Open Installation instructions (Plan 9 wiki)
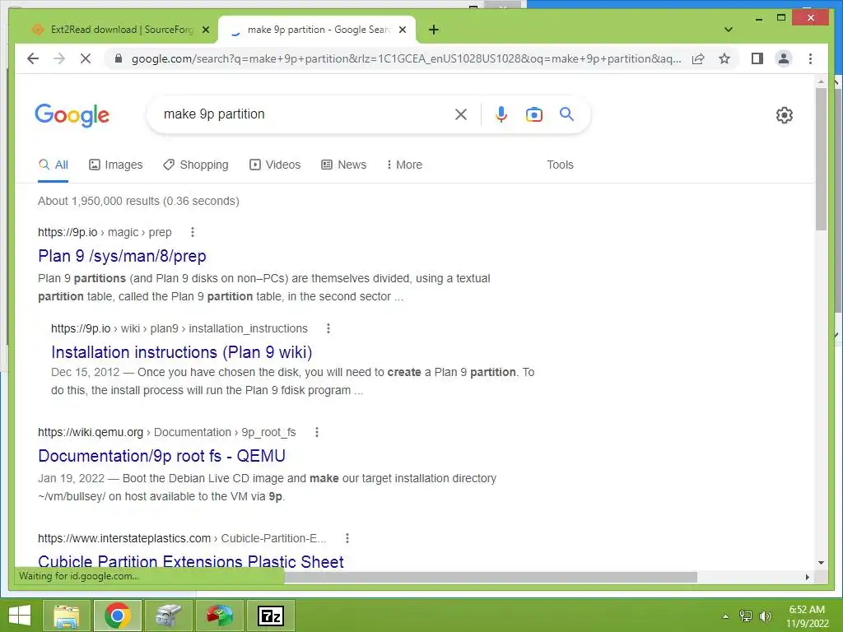This screenshot has height=632, width=843. [182, 352]
